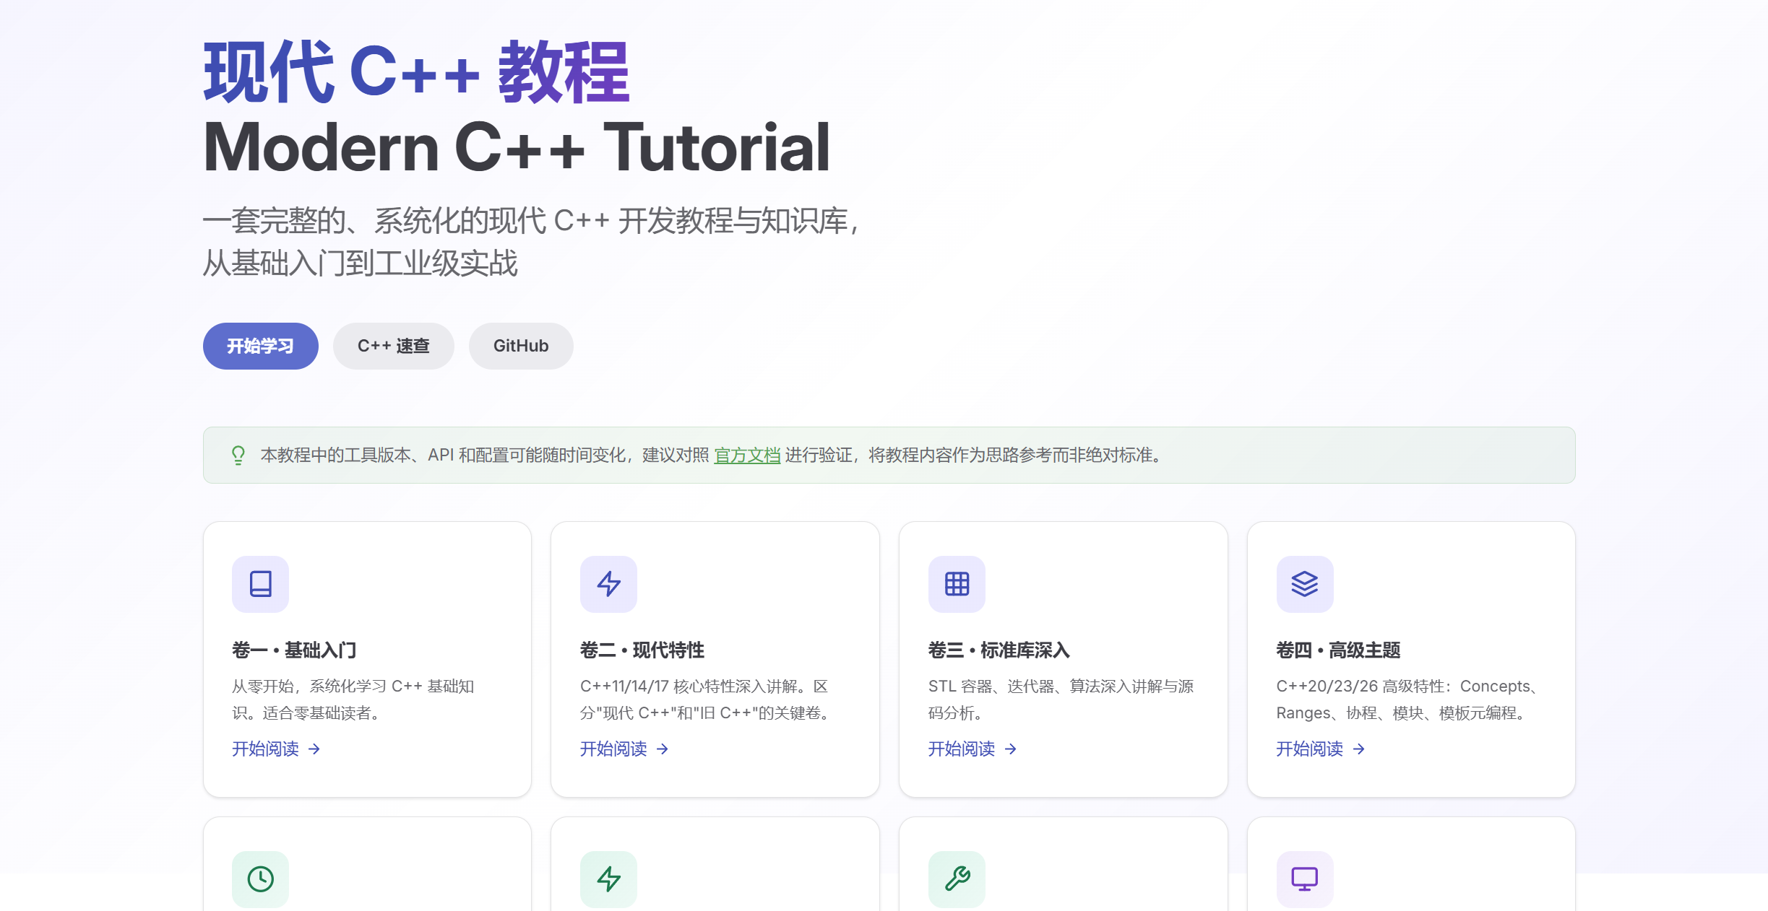Screen dimensions: 1768x911
Task: Follow the 官方文档 link
Action: (x=746, y=455)
